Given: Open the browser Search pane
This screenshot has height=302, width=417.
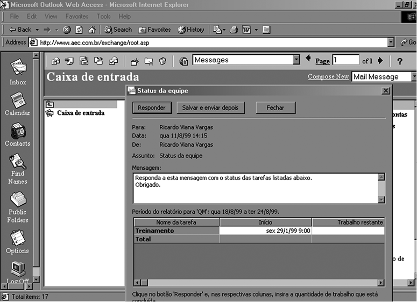Looking at the screenshot, I should pyautogui.click(x=118, y=30).
